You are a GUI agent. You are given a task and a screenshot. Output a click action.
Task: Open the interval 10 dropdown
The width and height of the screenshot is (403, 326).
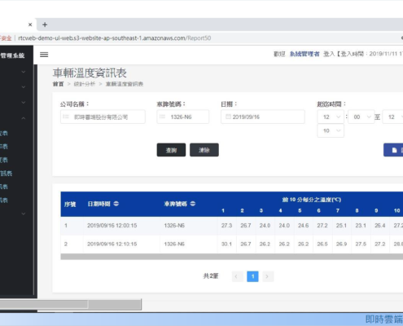coord(331,130)
